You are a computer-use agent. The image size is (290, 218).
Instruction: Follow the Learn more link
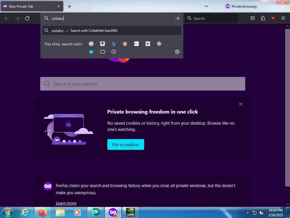66,203
